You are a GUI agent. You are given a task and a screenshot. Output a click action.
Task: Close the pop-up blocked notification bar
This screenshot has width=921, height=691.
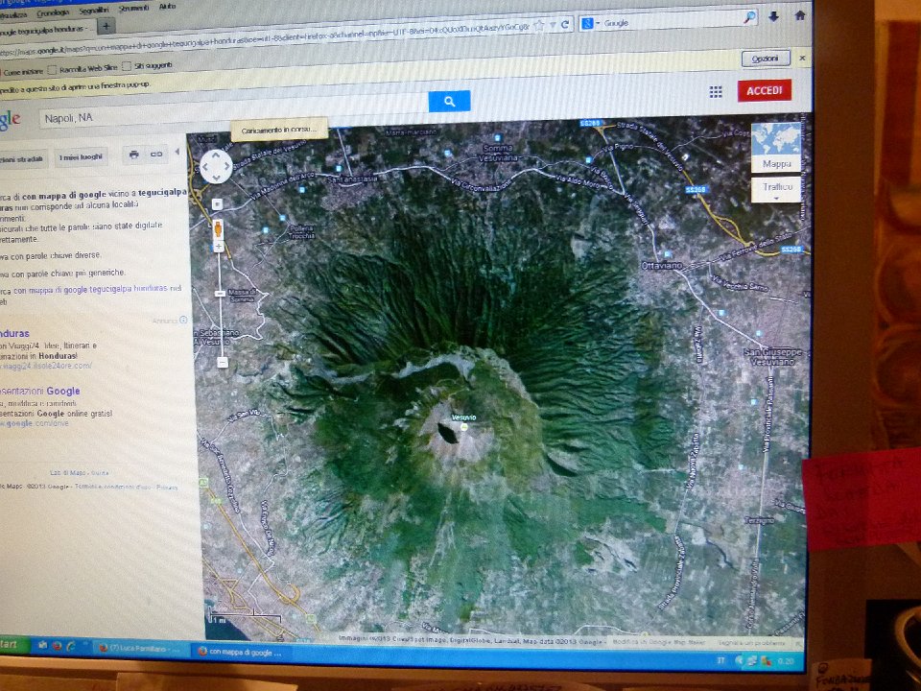[802, 58]
